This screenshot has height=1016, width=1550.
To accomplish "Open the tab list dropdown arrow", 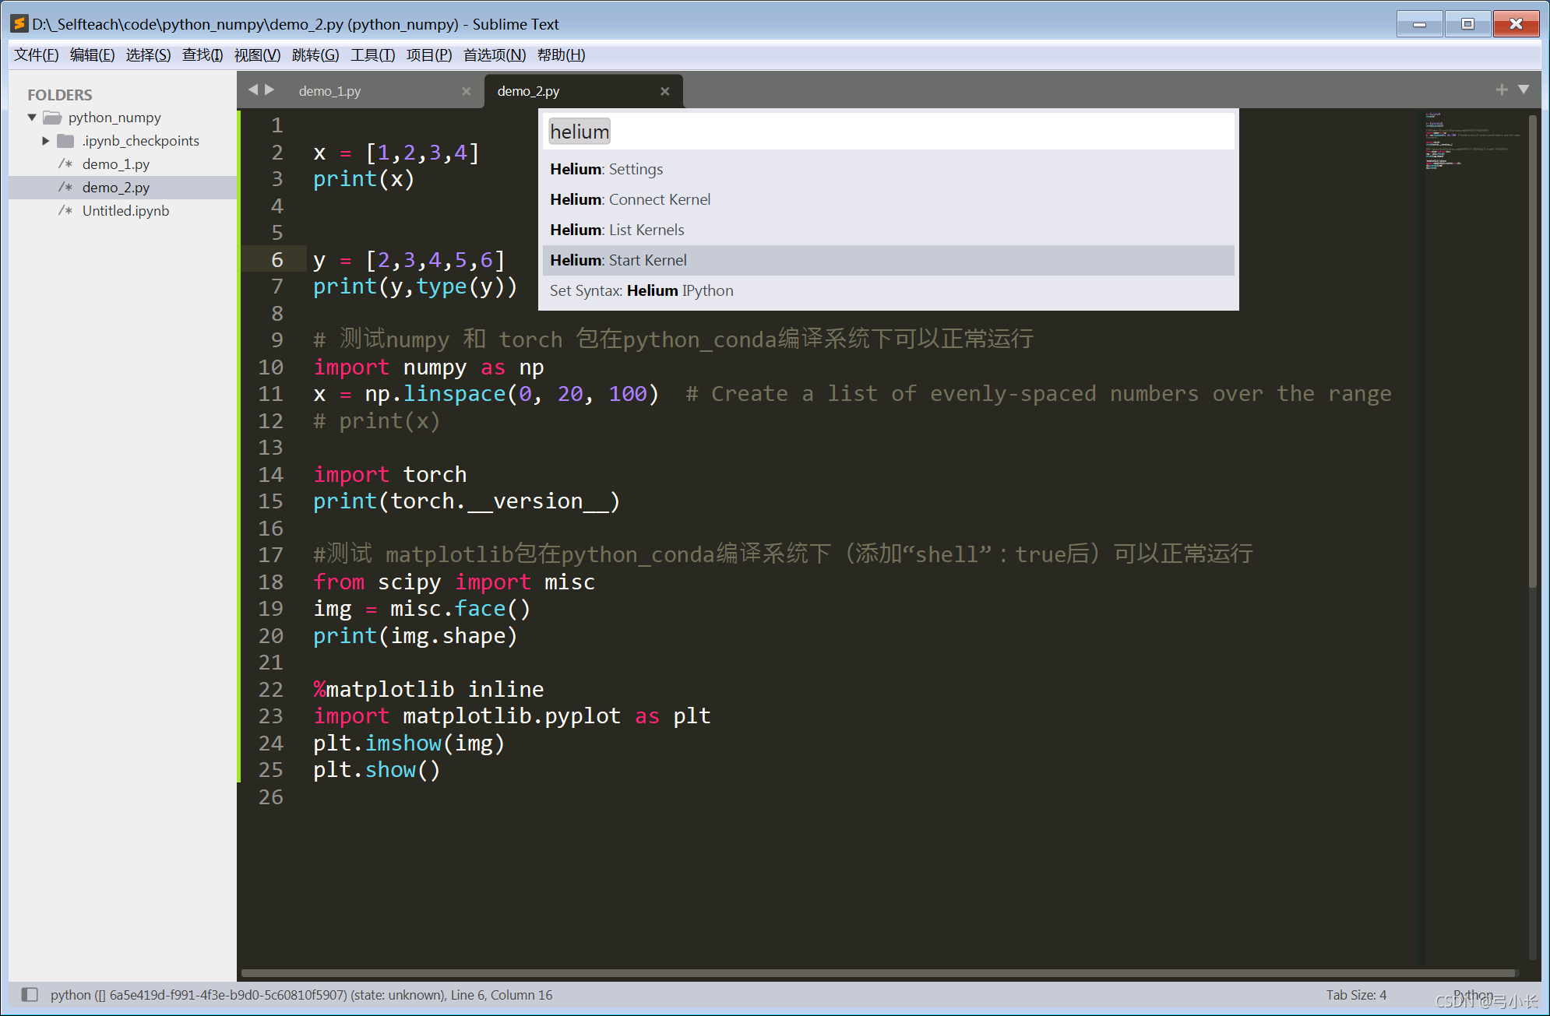I will (1524, 90).
